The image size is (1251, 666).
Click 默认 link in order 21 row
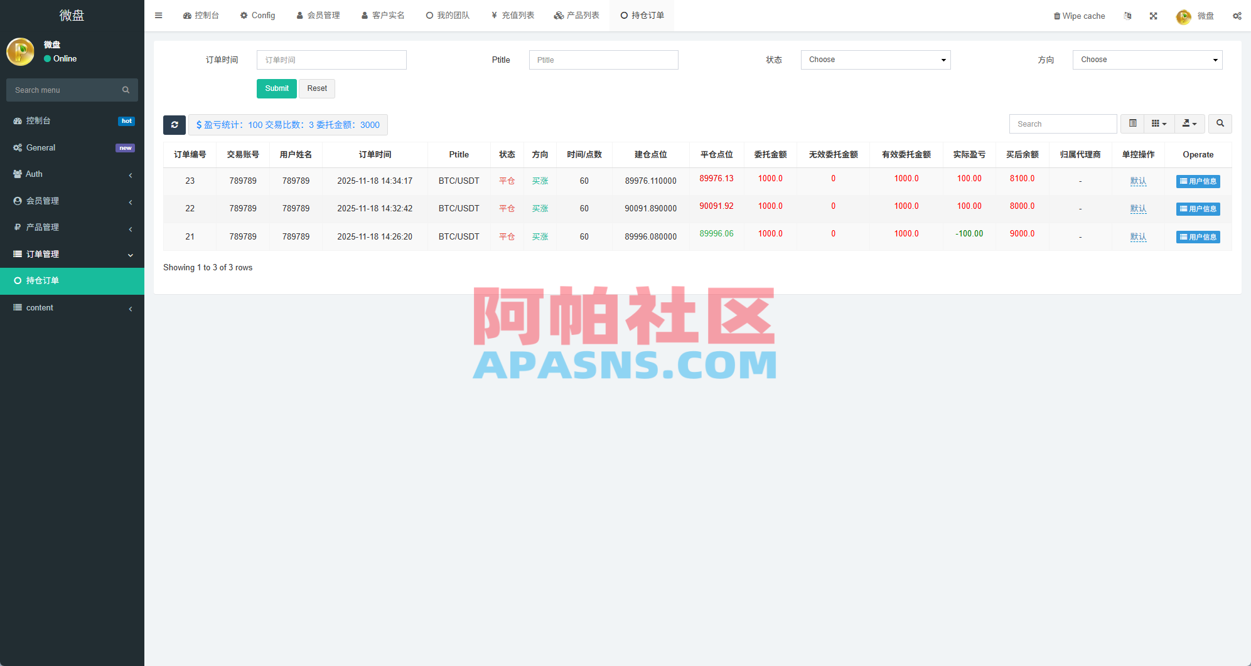click(x=1138, y=237)
